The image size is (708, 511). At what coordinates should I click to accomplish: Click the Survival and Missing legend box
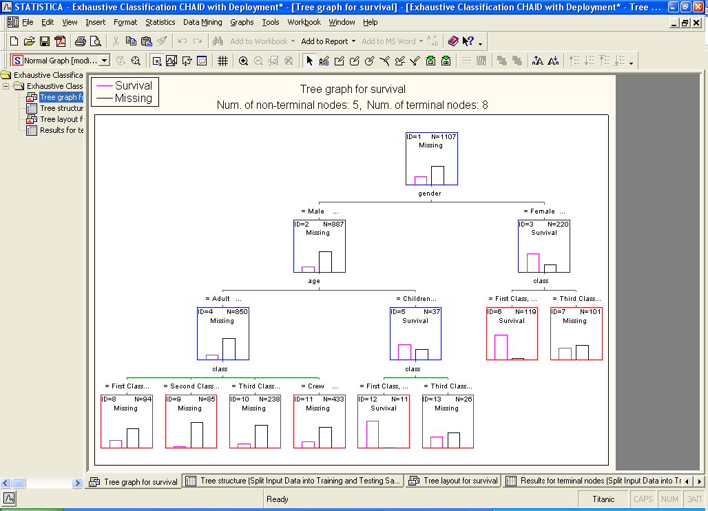click(x=125, y=92)
